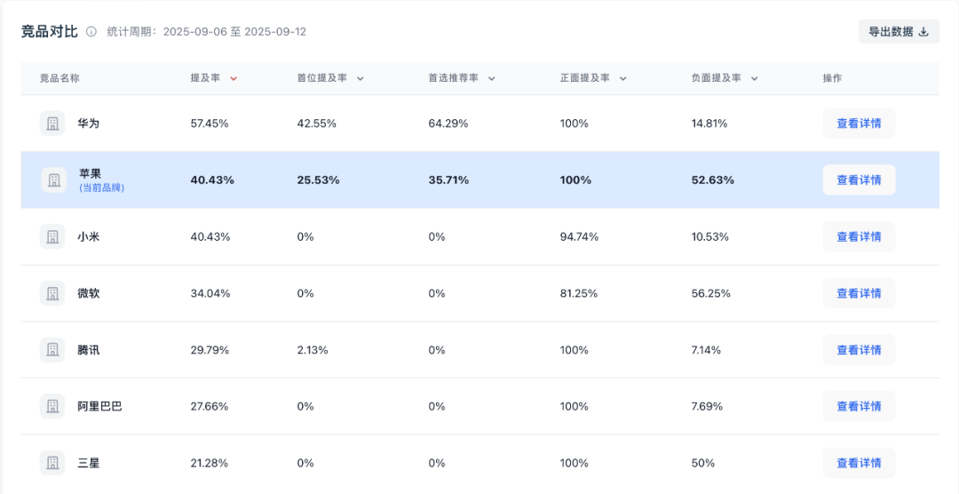Open 查看详情 for 华为

click(859, 123)
